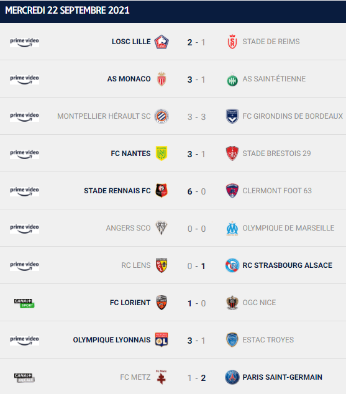Click the LOSC Lille club crest
Image resolution: width=346 pixels, height=394 pixels.
[x=162, y=42]
